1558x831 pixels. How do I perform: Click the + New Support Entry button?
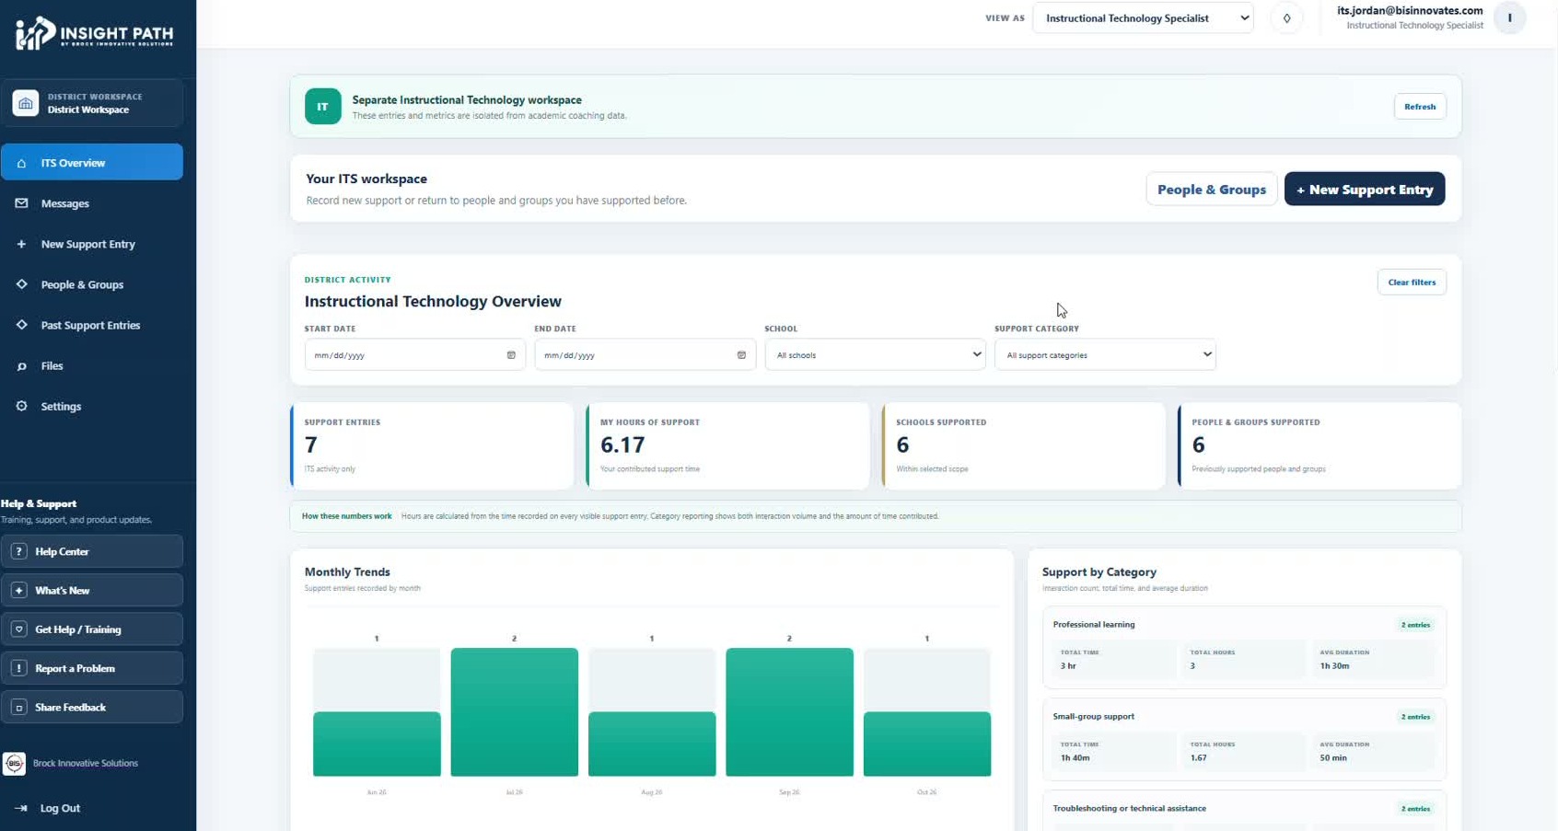tap(1365, 190)
